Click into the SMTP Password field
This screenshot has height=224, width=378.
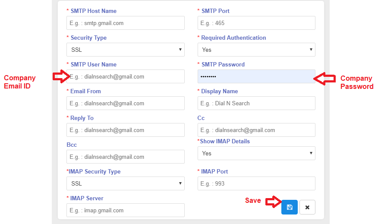click(x=256, y=76)
